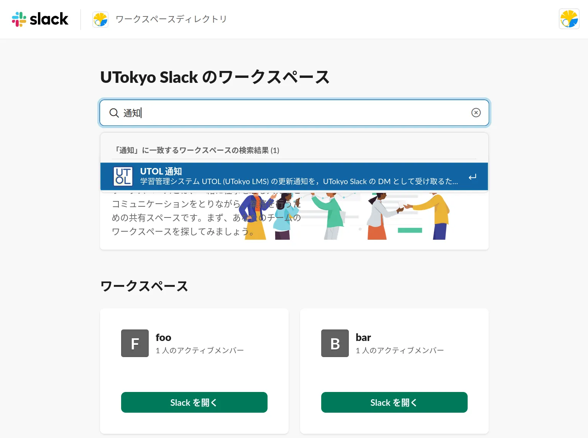This screenshot has width=588, height=438.
Task: Click the bar workspace name
Action: point(363,338)
